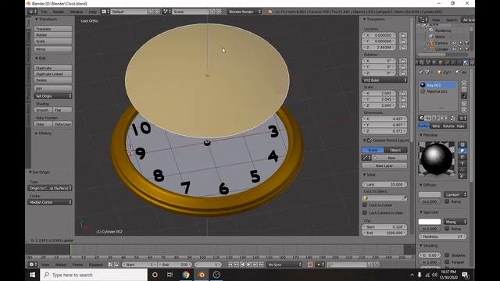This screenshot has height=281, width=500.
Task: Open the No Sync playback dropdown
Action: [284, 265]
